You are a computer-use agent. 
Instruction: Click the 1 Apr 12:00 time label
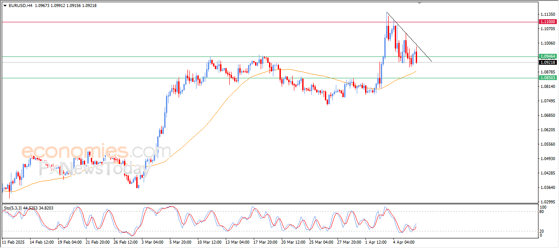(377, 241)
